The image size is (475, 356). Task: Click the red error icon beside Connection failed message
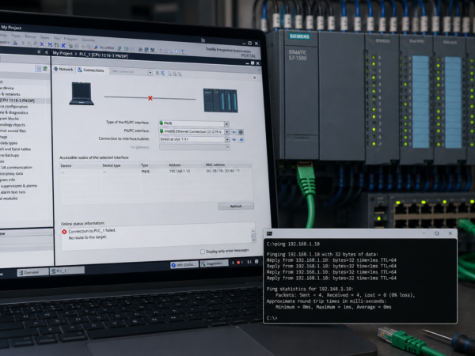point(64,232)
